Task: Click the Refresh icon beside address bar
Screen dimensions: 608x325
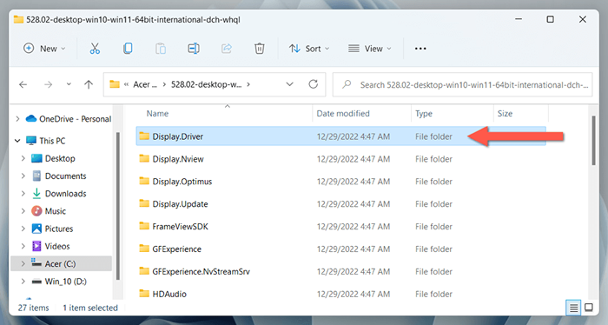Action: [x=314, y=84]
